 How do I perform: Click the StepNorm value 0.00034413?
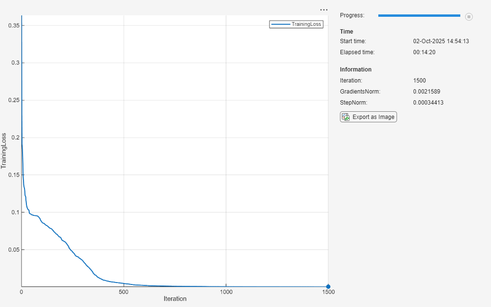coord(428,103)
